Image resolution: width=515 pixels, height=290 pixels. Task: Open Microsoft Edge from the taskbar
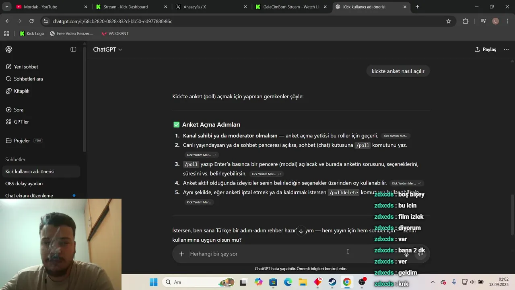(x=288, y=282)
